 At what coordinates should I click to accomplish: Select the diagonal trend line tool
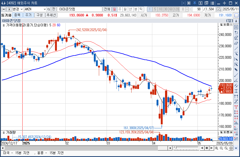point(236,49)
